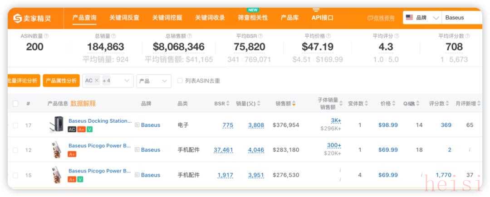Check the row 17 product checkbox
The image size is (490, 197).
point(15,125)
